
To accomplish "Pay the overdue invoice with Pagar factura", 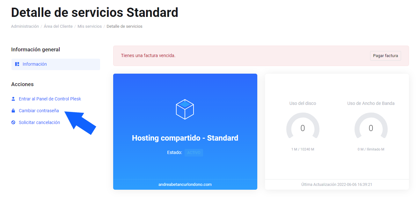I will 385,56.
